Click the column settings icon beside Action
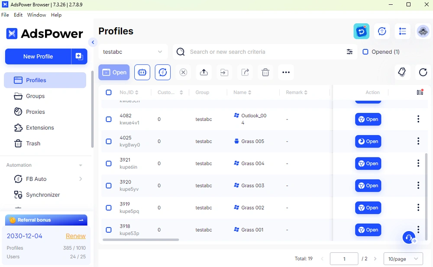 point(420,92)
